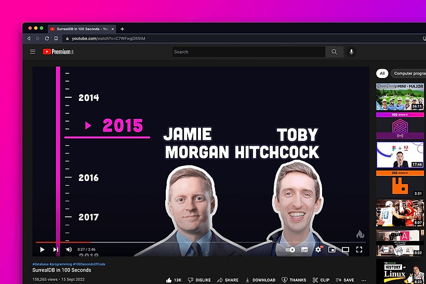Select the Computer programming filter chip
The width and height of the screenshot is (426, 284).
[408, 73]
